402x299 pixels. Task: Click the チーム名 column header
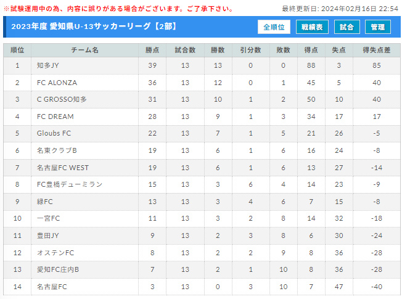84,50
